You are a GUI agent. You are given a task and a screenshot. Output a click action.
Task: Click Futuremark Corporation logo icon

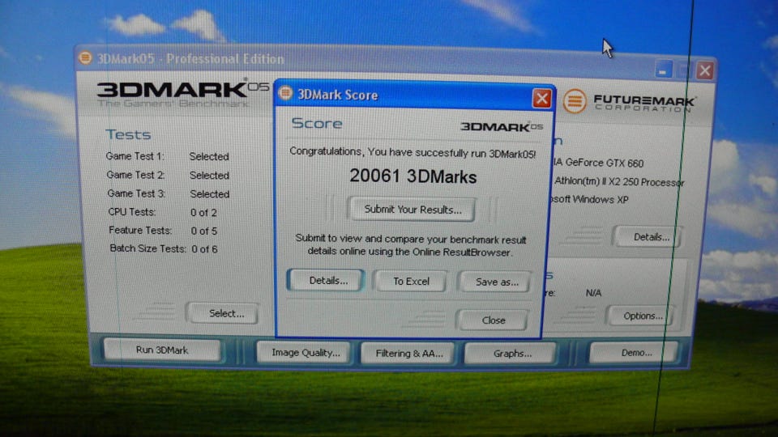[574, 100]
